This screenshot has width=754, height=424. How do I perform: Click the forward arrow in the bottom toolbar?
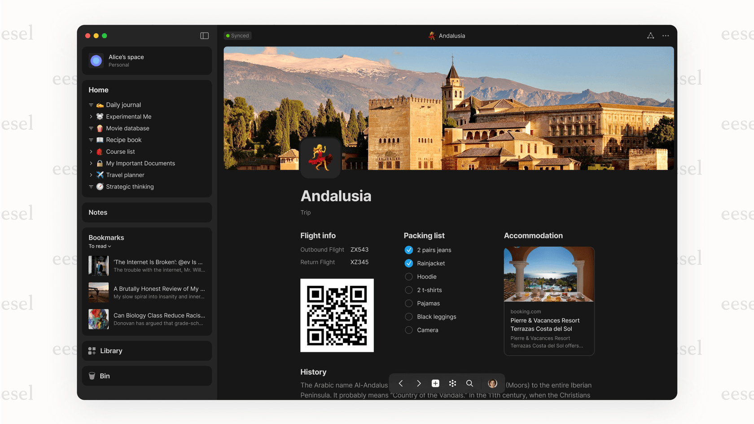pos(418,383)
